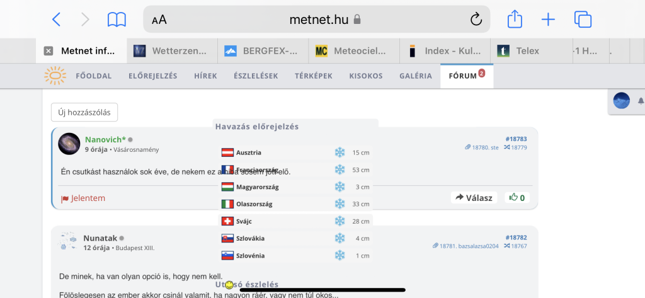This screenshot has height=298, width=645.
Task: Like Nanovich's post with thumbs up
Action: click(517, 197)
